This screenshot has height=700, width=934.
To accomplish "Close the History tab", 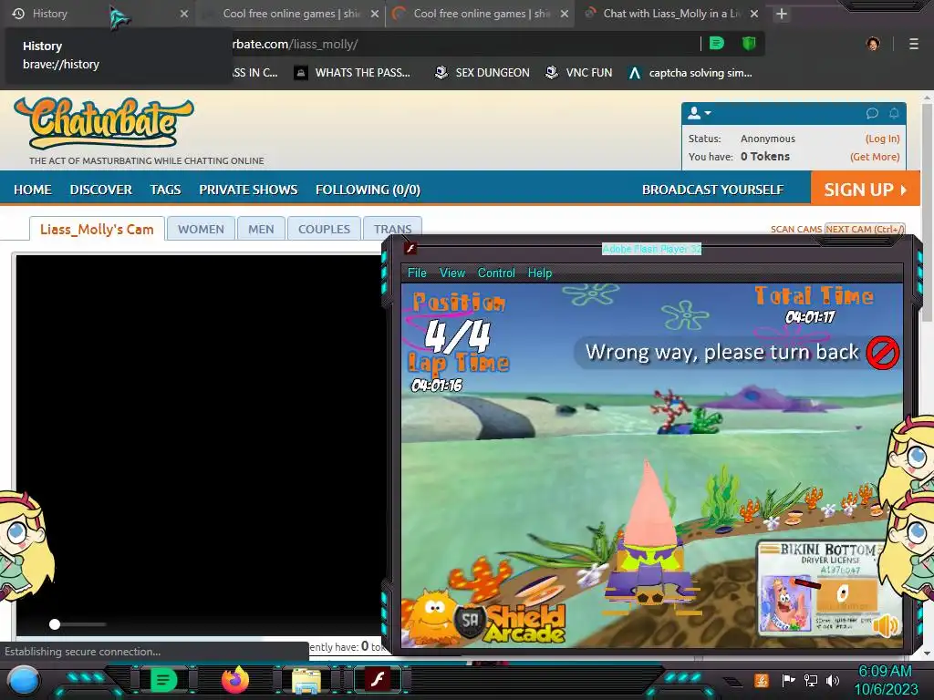I will (184, 14).
